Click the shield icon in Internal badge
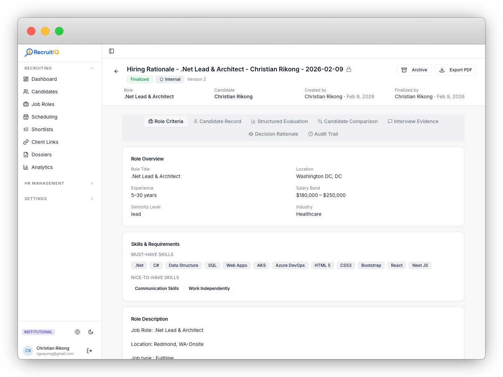This screenshot has height=377, width=503. pos(162,79)
